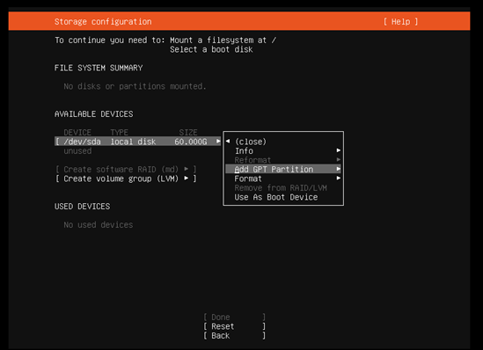The image size is (483, 350).
Task: Click 'Mount a filesystem at /' text
Action: (x=223, y=40)
